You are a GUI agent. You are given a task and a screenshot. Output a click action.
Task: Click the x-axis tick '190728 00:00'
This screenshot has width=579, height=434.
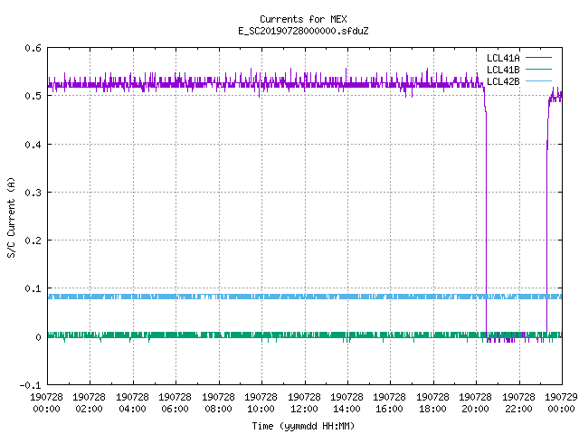[46, 403]
